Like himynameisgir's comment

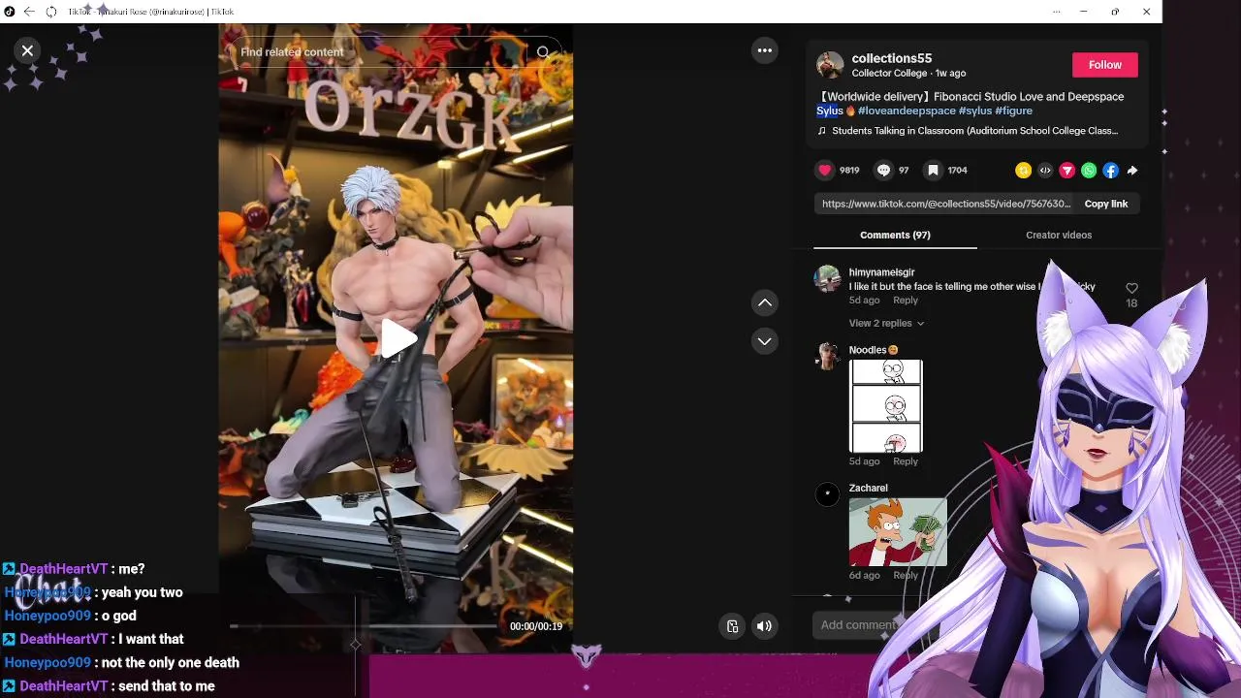point(1131,289)
